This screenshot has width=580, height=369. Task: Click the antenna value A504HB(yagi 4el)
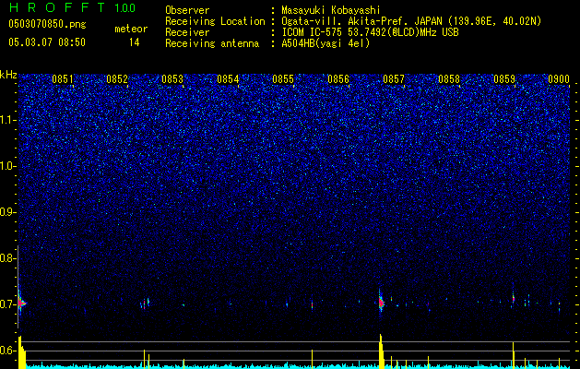coord(326,43)
